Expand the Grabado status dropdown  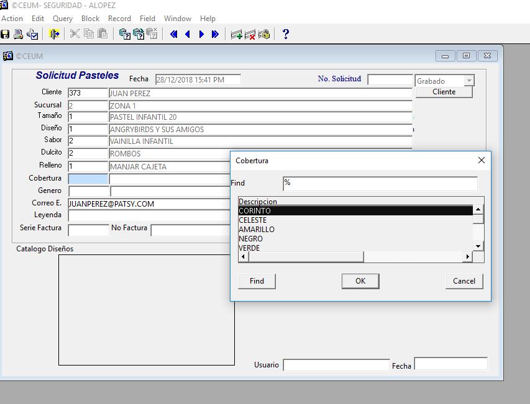(x=469, y=81)
